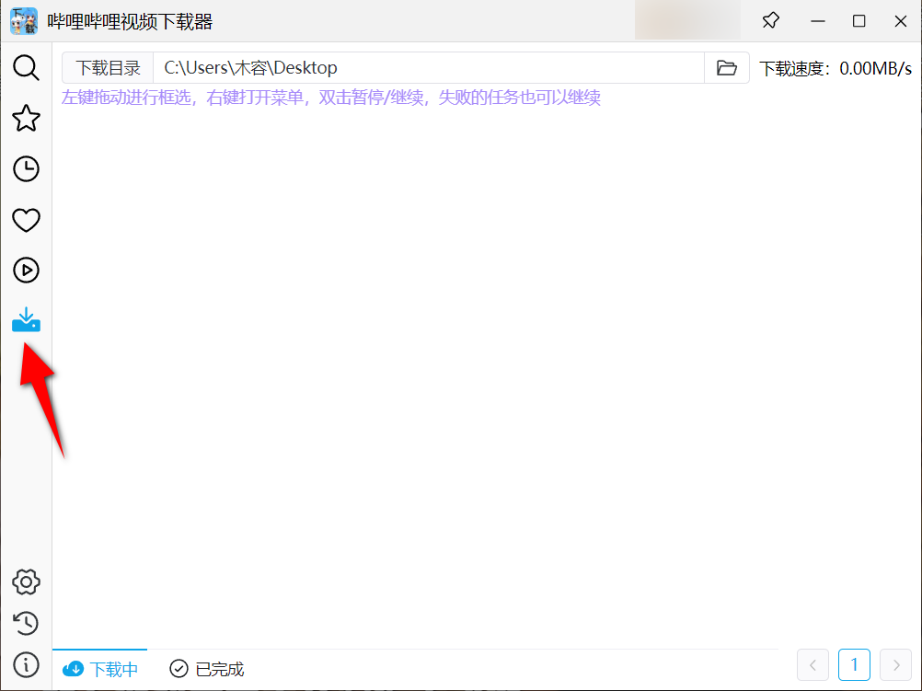Viewport: 922px width, 691px height.
Task: Click the circled play icon in sidebar
Action: [26, 271]
